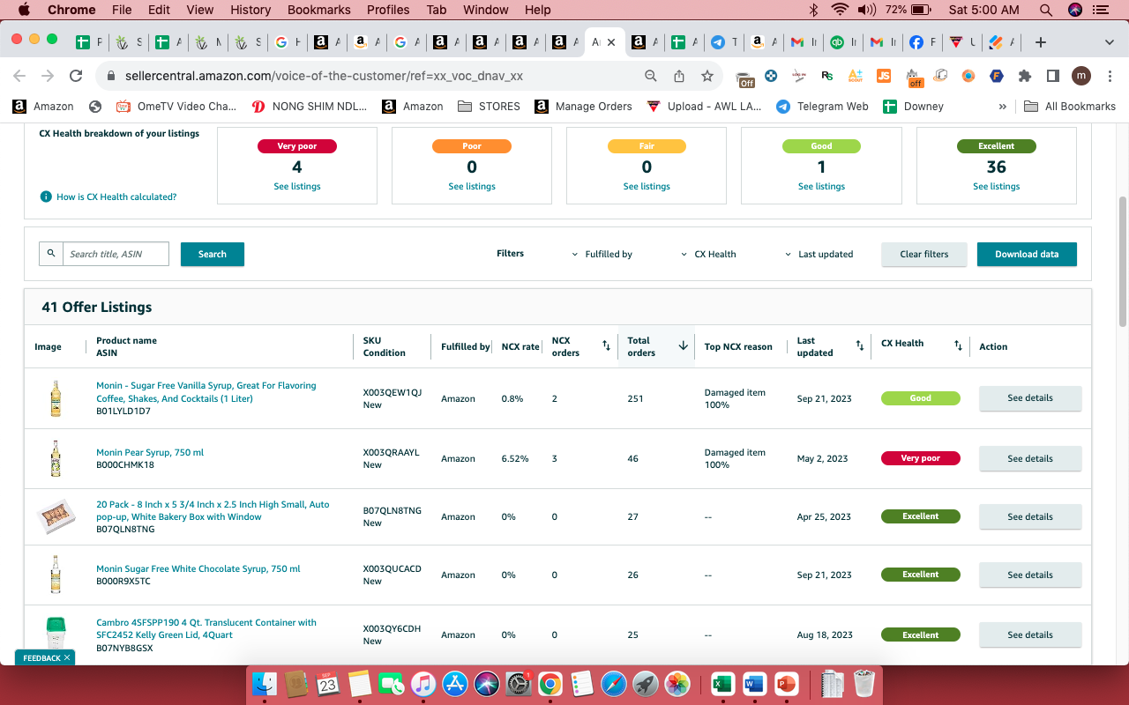The height and width of the screenshot is (705, 1129).
Task: Click the blue hexagon F extension icon
Action: coord(996,76)
